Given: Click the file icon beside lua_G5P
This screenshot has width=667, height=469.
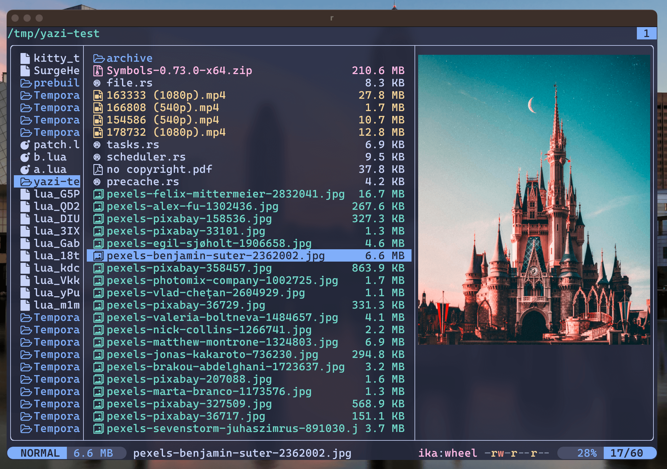Looking at the screenshot, I should pos(25,194).
